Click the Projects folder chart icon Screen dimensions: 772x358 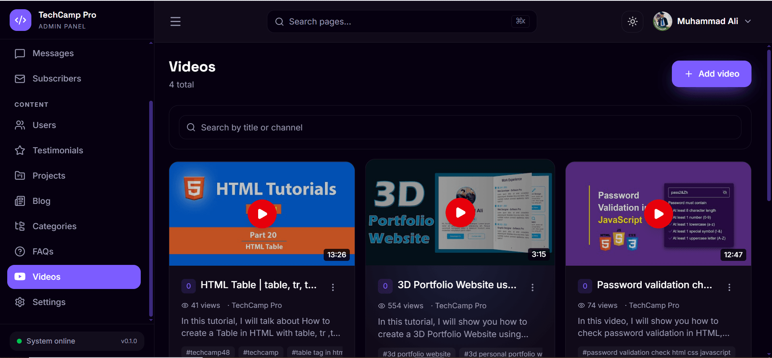20,175
